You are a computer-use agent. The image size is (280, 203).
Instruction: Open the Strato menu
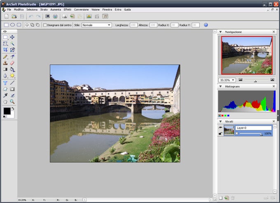coord(44,9)
